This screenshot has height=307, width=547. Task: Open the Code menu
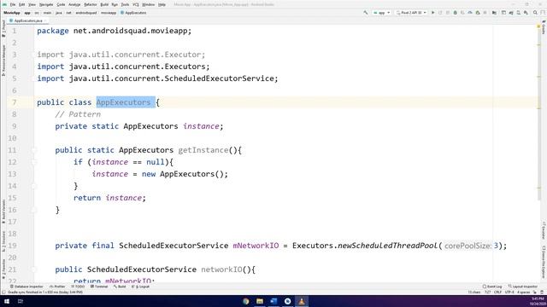point(61,4)
